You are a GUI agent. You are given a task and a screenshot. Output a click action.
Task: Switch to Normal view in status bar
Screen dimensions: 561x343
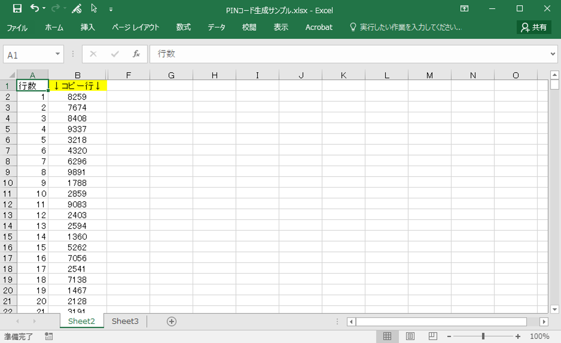click(x=387, y=336)
